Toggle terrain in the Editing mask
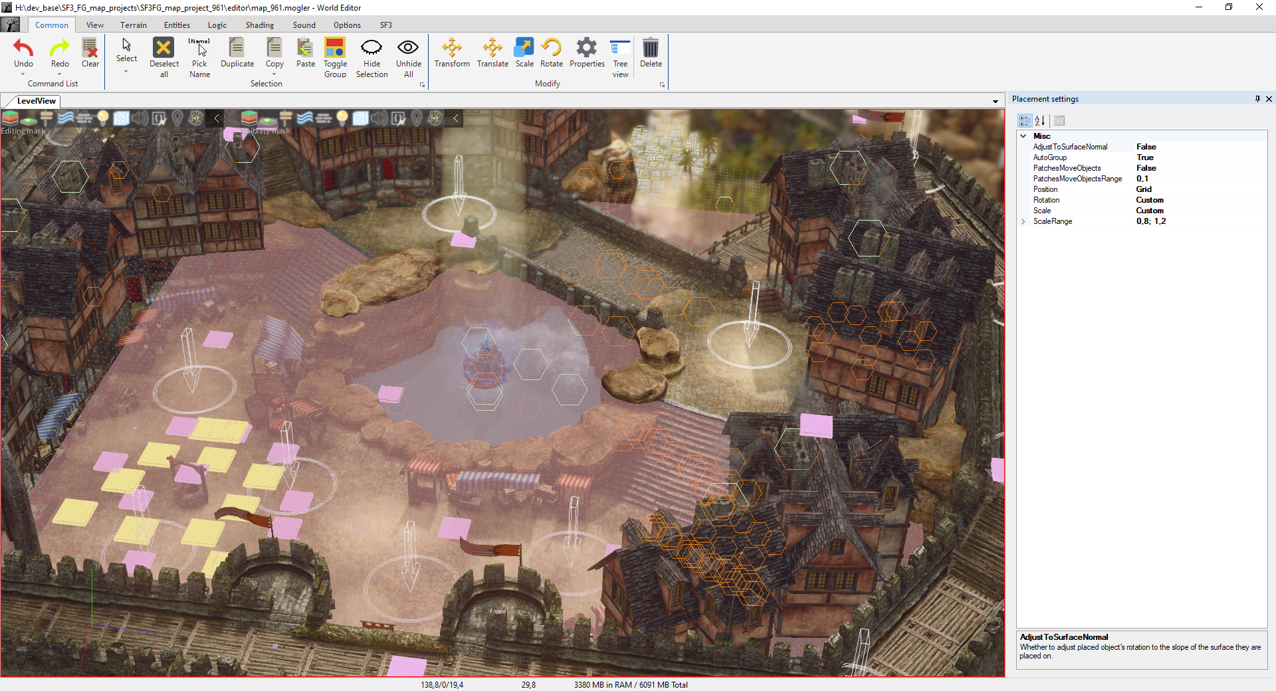 [x=10, y=118]
